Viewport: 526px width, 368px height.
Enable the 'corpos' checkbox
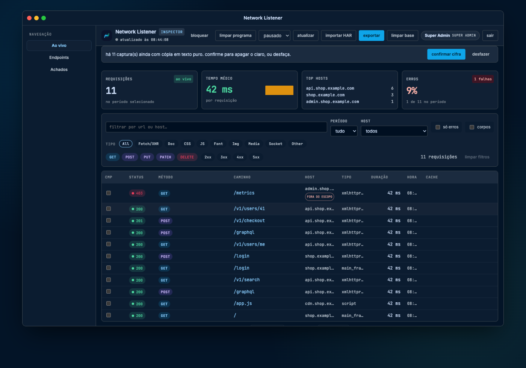[x=472, y=127]
